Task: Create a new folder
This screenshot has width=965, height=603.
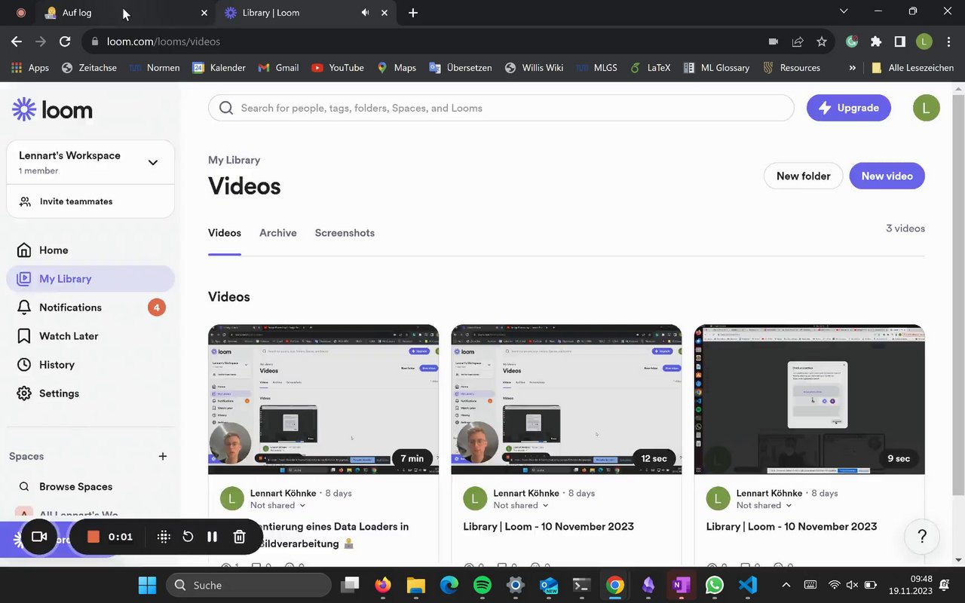Action: [x=804, y=176]
